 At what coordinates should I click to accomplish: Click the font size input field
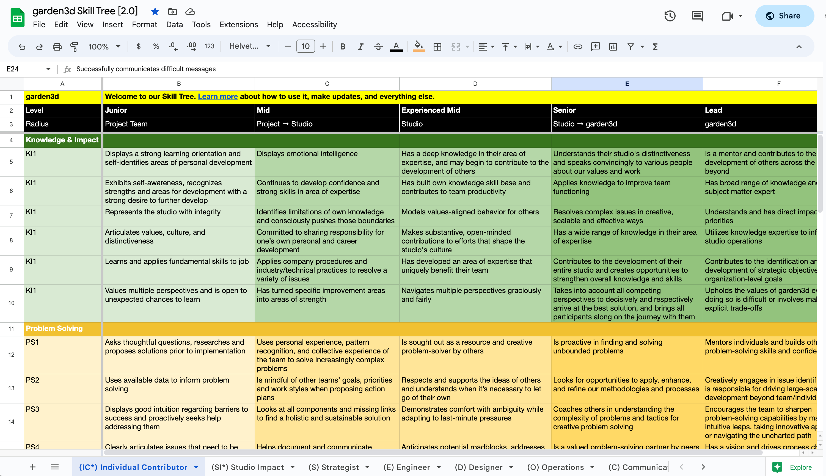click(x=305, y=46)
